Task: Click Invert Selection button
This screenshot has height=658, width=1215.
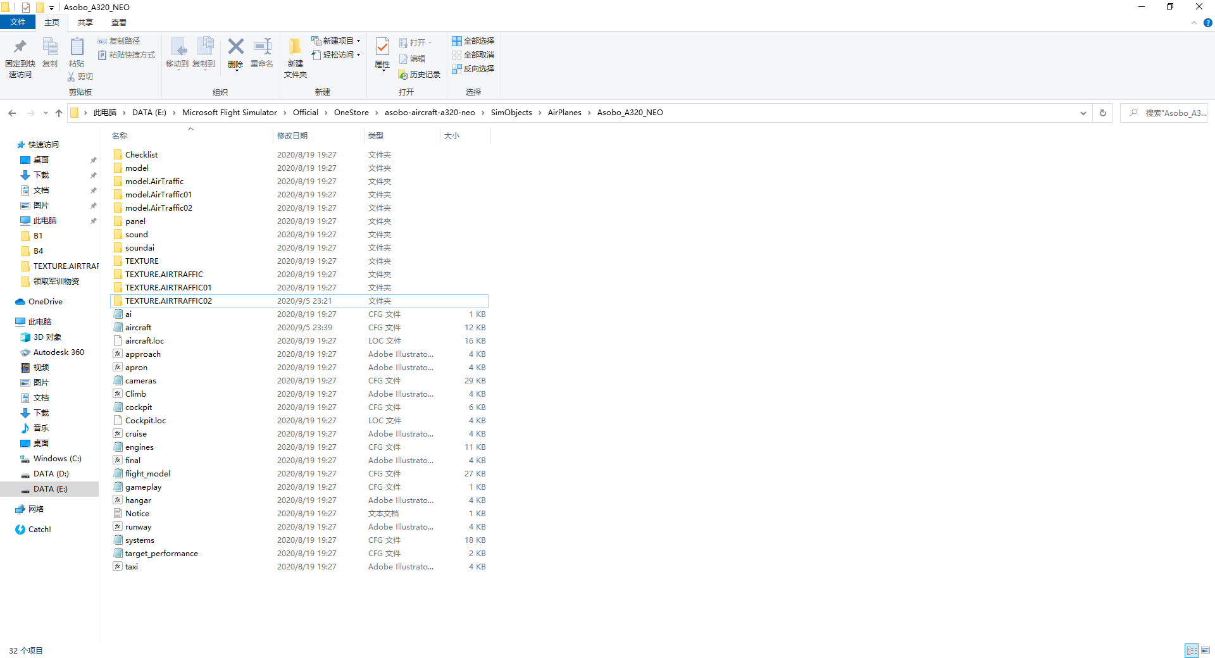Action: pos(473,69)
